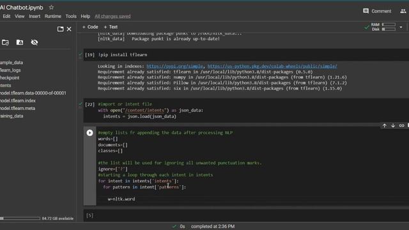Image resolution: width=409 pixels, height=230 pixels.
Task: Copy link to cell icon
Action: 401,126
